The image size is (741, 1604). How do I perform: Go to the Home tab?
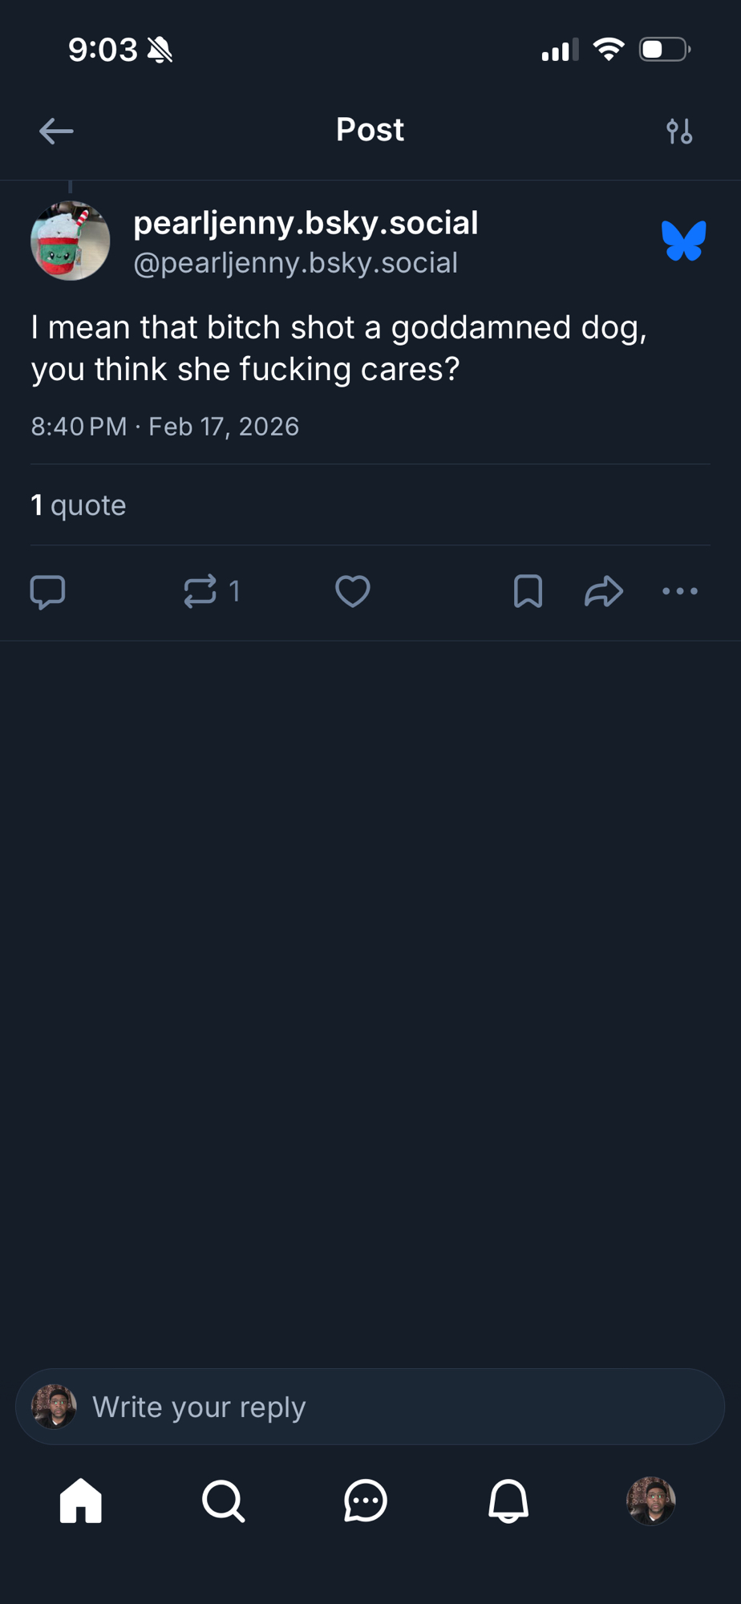click(81, 1501)
